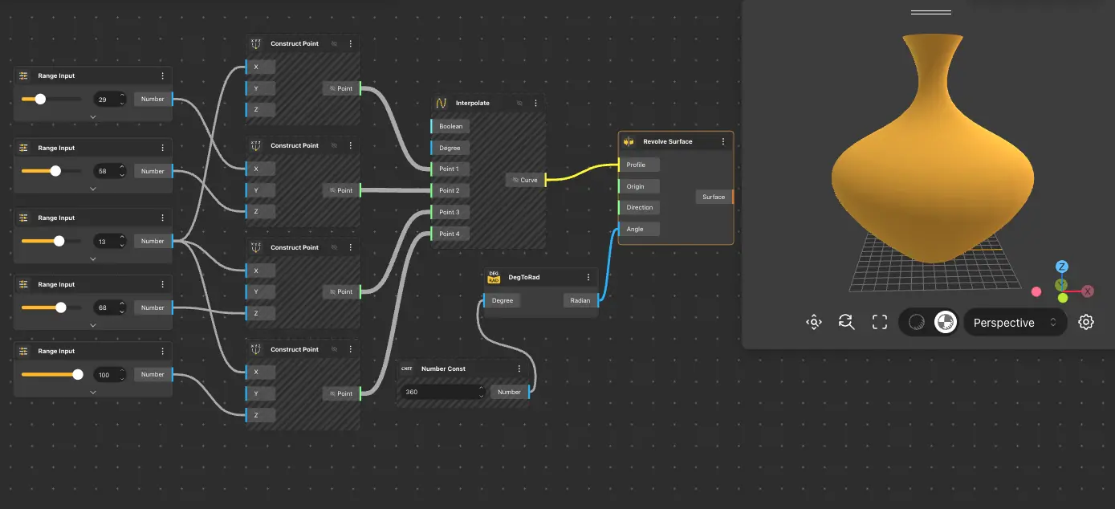Image resolution: width=1115 pixels, height=509 pixels.
Task: Click the Revolve Surface node icon
Action: [629, 141]
